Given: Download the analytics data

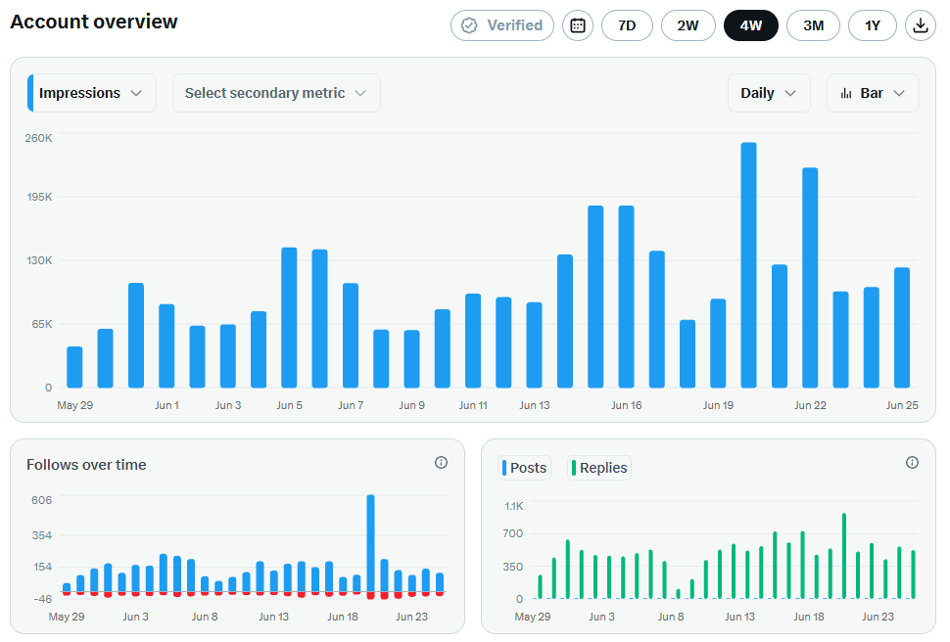Looking at the screenshot, I should (x=921, y=25).
